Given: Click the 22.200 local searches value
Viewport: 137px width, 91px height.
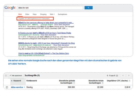Looking at the screenshot, I should click(x=100, y=87).
